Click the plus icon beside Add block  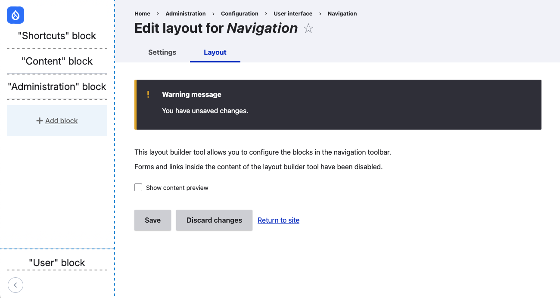(40, 121)
